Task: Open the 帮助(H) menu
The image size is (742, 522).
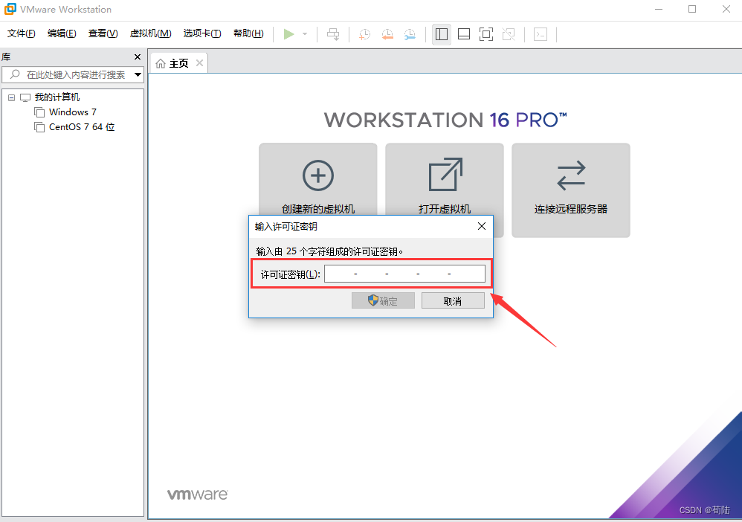Action: (x=248, y=33)
